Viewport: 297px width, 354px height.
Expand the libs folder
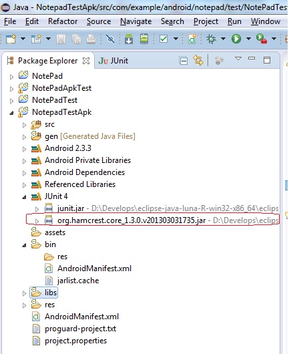[x=24, y=293]
